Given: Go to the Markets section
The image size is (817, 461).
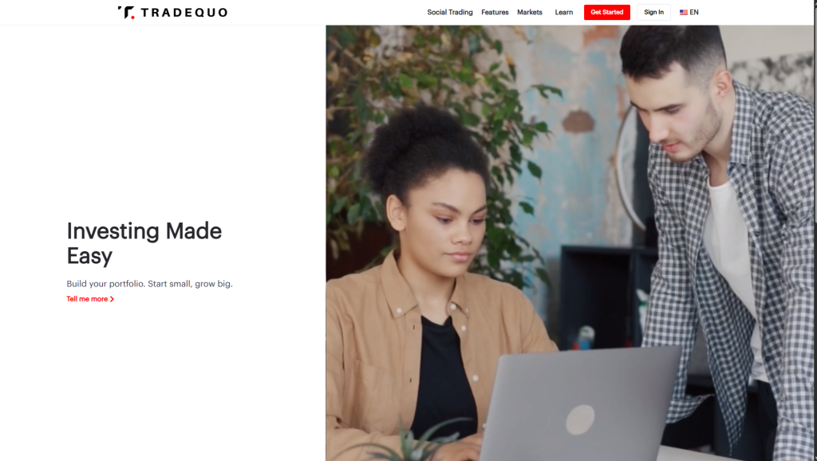Looking at the screenshot, I should tap(530, 12).
